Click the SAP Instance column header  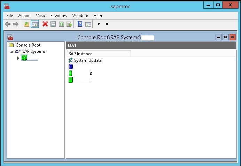pos(99,54)
